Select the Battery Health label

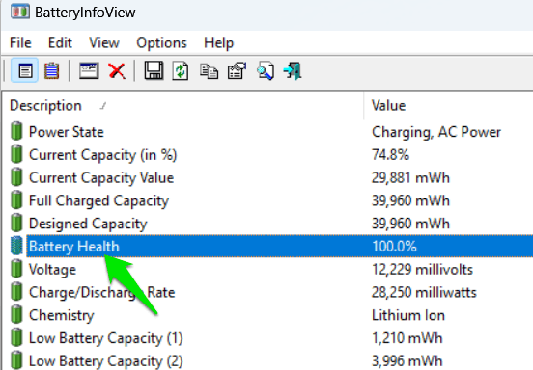pyautogui.click(x=74, y=247)
